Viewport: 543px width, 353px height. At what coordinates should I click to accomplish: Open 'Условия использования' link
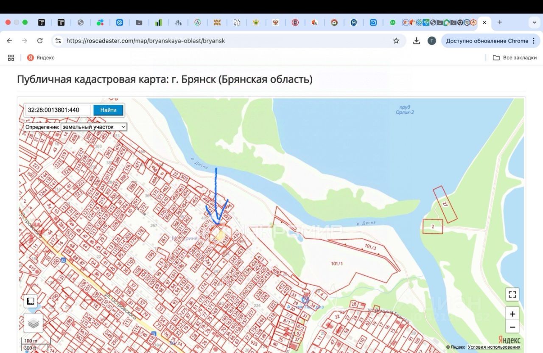coord(494,347)
